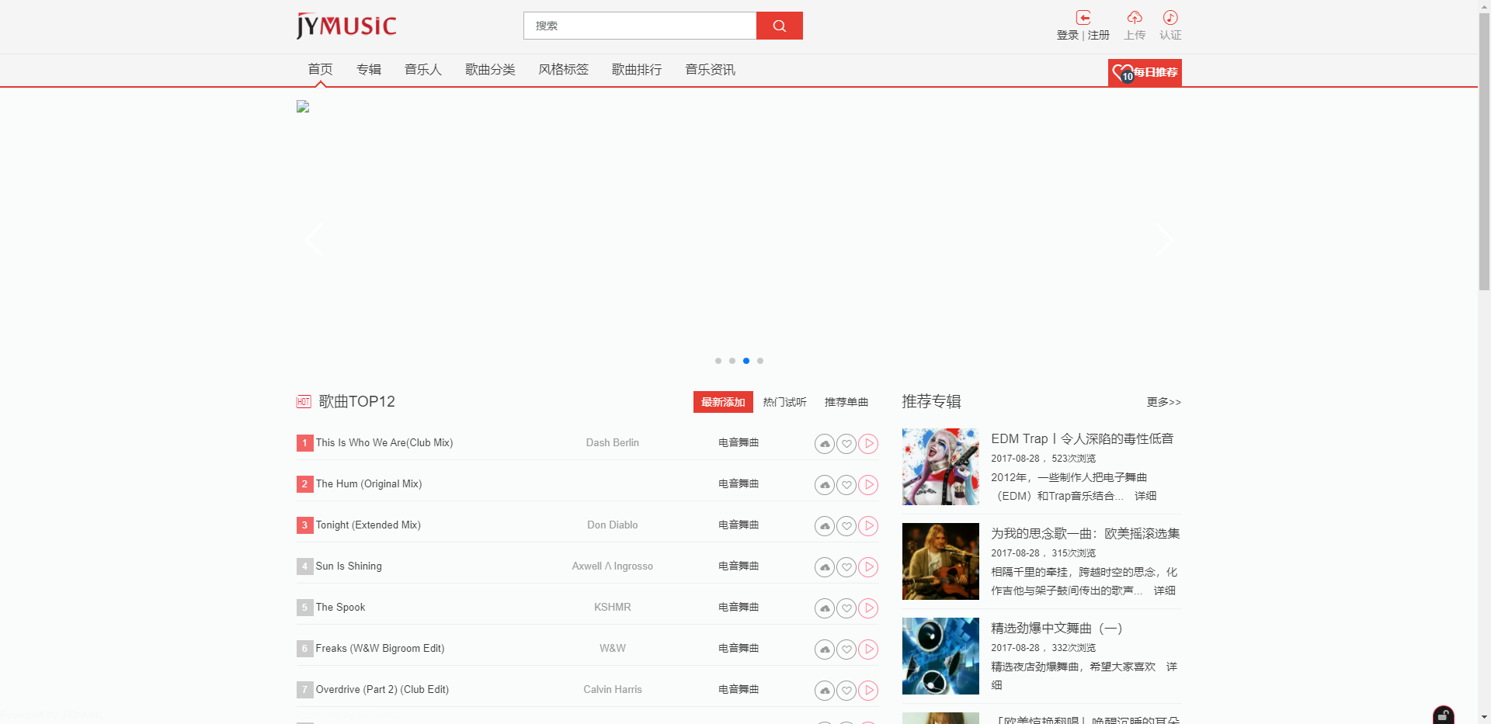Open artist KSHMR link

pos(613,608)
